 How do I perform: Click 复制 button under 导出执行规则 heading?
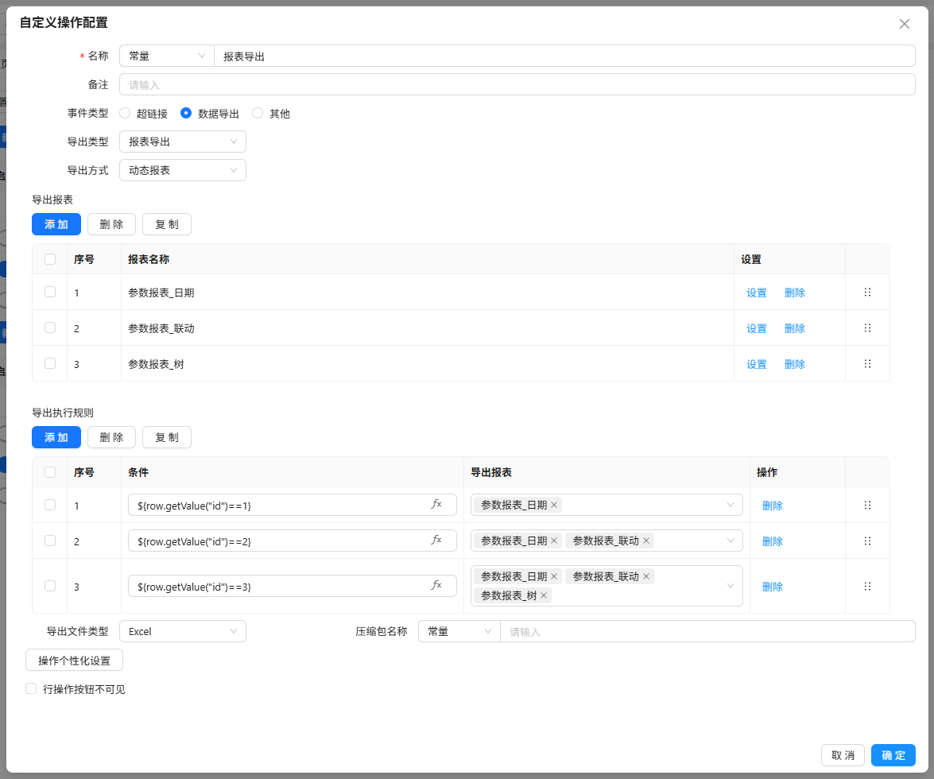click(167, 438)
